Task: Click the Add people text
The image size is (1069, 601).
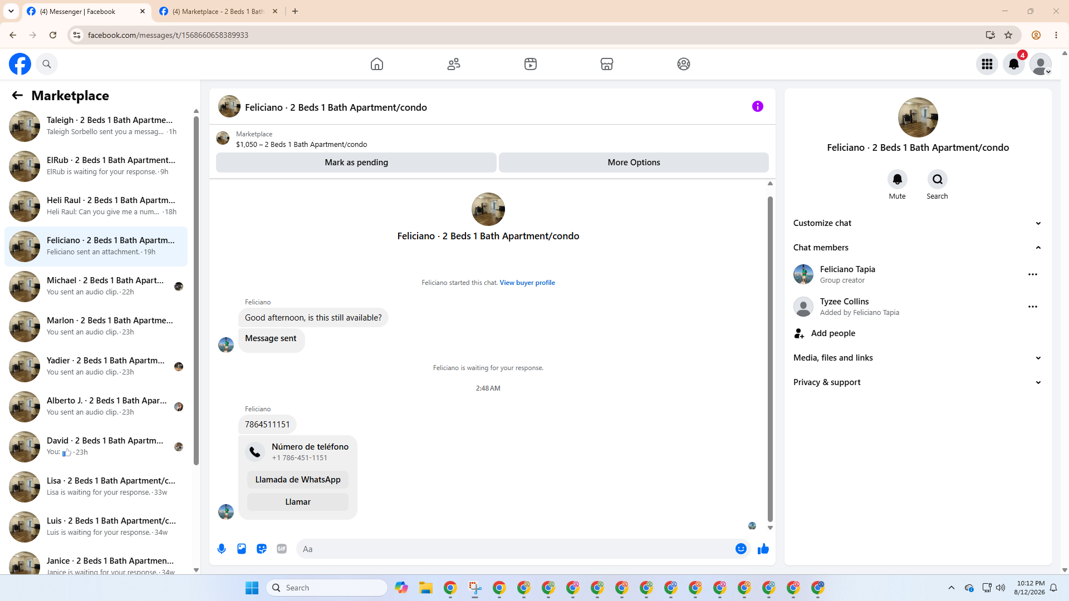Action: 833,333
